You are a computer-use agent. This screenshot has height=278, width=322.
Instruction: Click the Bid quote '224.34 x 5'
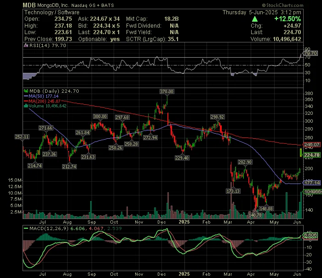tap(106, 26)
